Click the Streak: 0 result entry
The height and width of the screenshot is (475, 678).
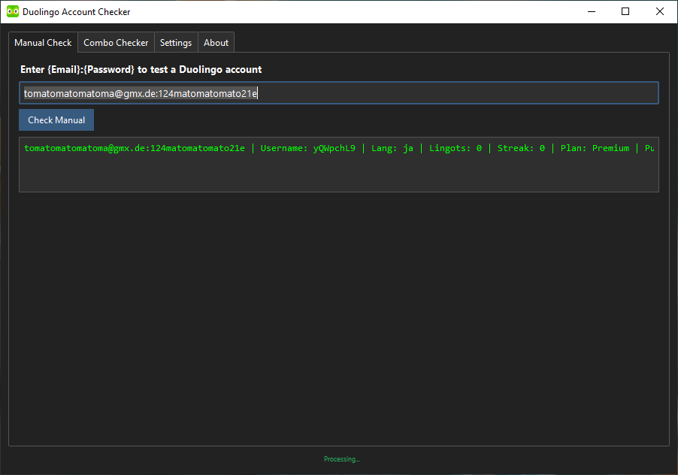point(521,148)
